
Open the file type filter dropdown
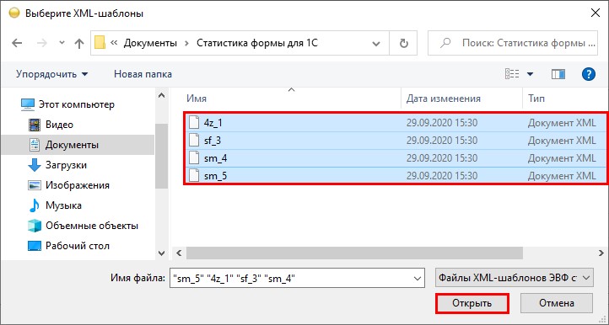coord(515,278)
